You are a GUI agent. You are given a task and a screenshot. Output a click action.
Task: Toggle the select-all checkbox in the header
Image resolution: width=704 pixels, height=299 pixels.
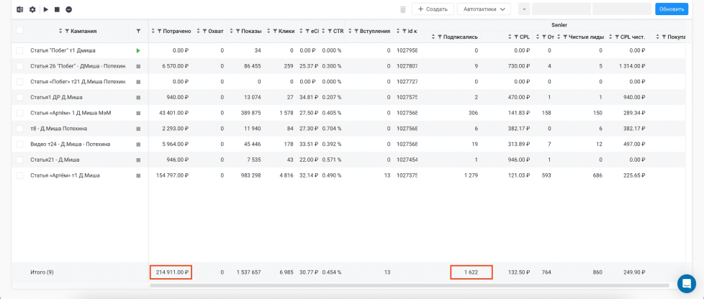coord(19,30)
